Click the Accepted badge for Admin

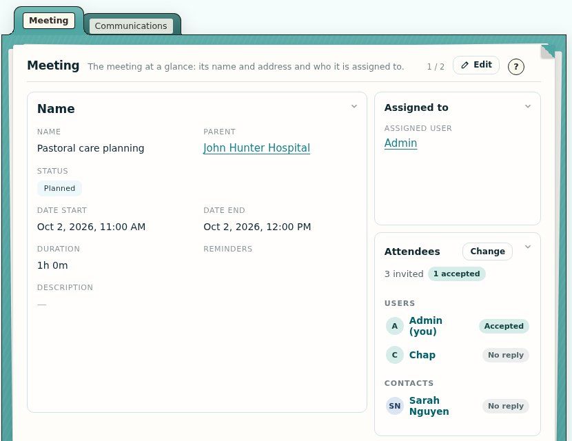tap(504, 326)
